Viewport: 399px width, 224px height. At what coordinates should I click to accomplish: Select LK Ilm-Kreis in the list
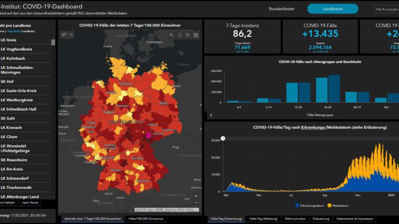click(x=25, y=169)
